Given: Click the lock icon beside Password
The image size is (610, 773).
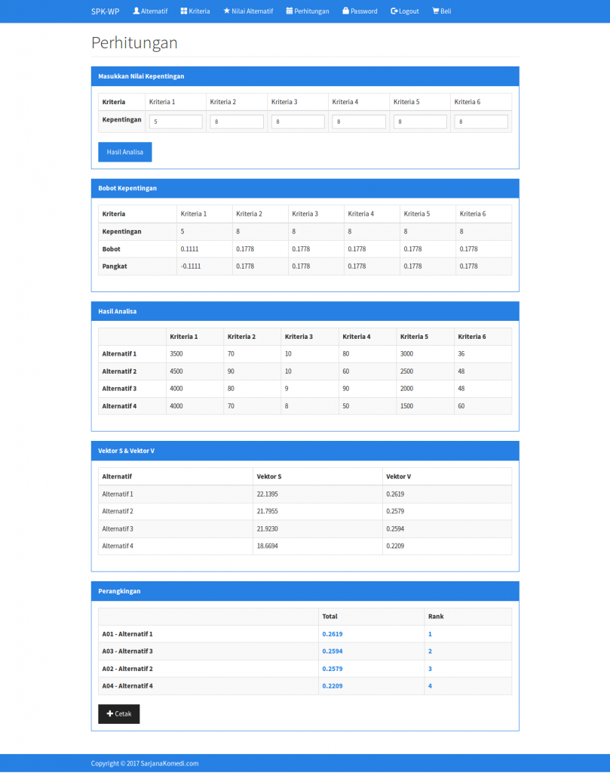Looking at the screenshot, I should [x=345, y=11].
